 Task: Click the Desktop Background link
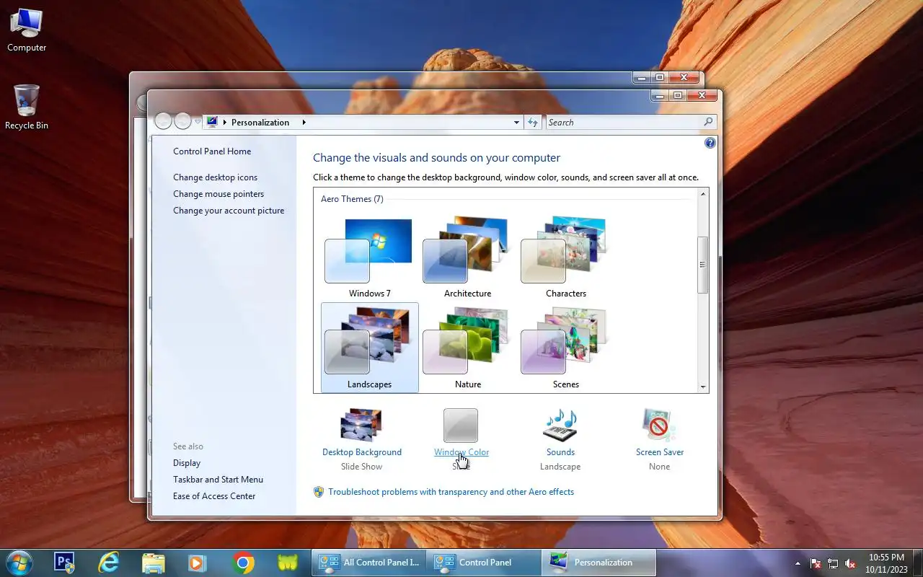tap(362, 452)
